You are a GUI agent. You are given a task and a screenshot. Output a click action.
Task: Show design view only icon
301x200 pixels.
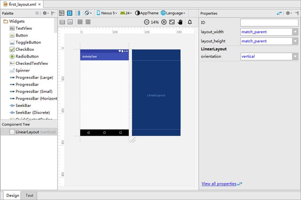[62, 13]
